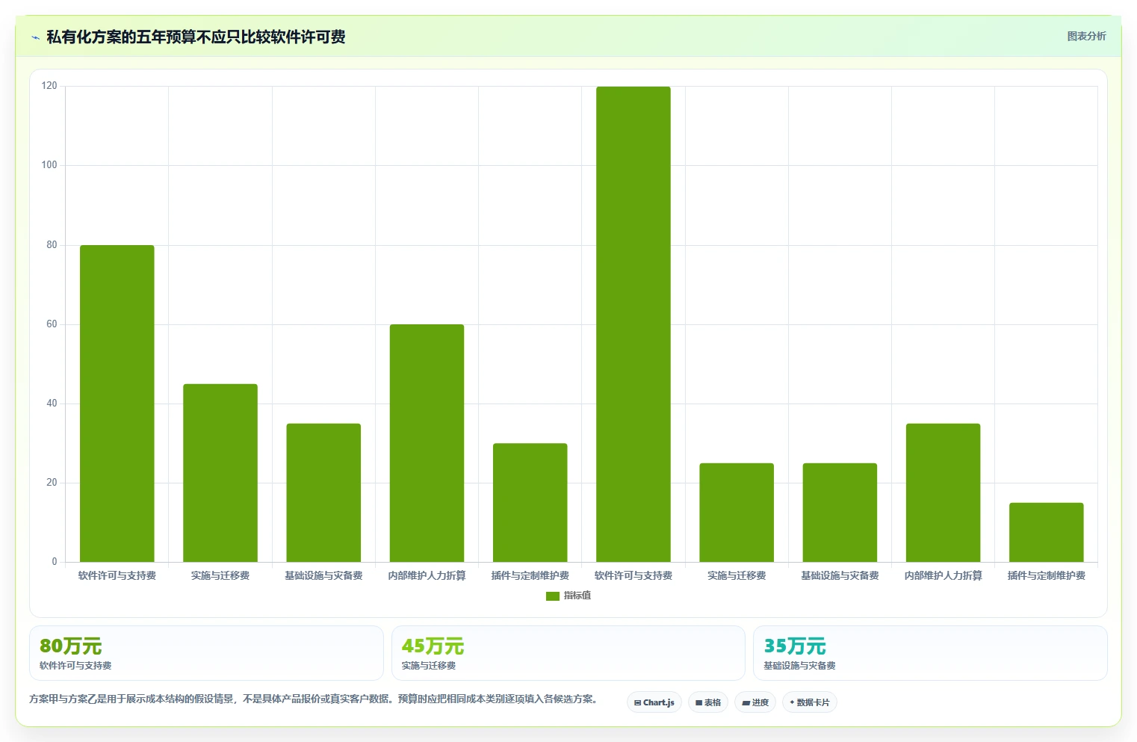Click the lightning icon beside the chart title
Screen dimensions: 1137x742
[x=35, y=37]
